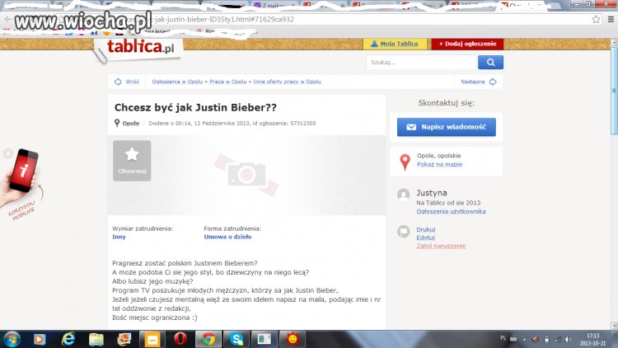
Task: Open Moja Tablica
Action: coord(395,44)
